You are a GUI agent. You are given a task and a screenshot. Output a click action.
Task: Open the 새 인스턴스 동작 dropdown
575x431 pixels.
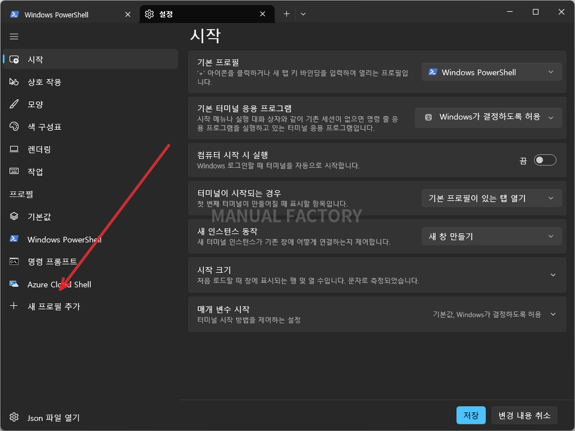[491, 236]
